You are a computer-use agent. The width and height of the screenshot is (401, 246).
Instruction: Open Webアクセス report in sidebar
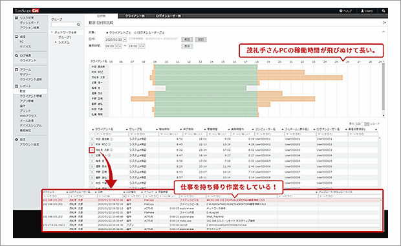(x=28, y=116)
